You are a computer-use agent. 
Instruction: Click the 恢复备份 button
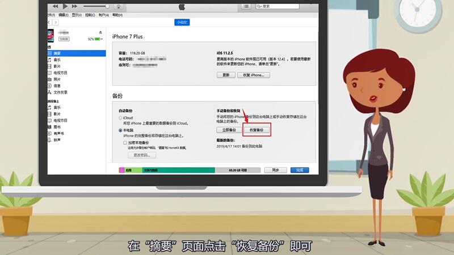(x=257, y=130)
